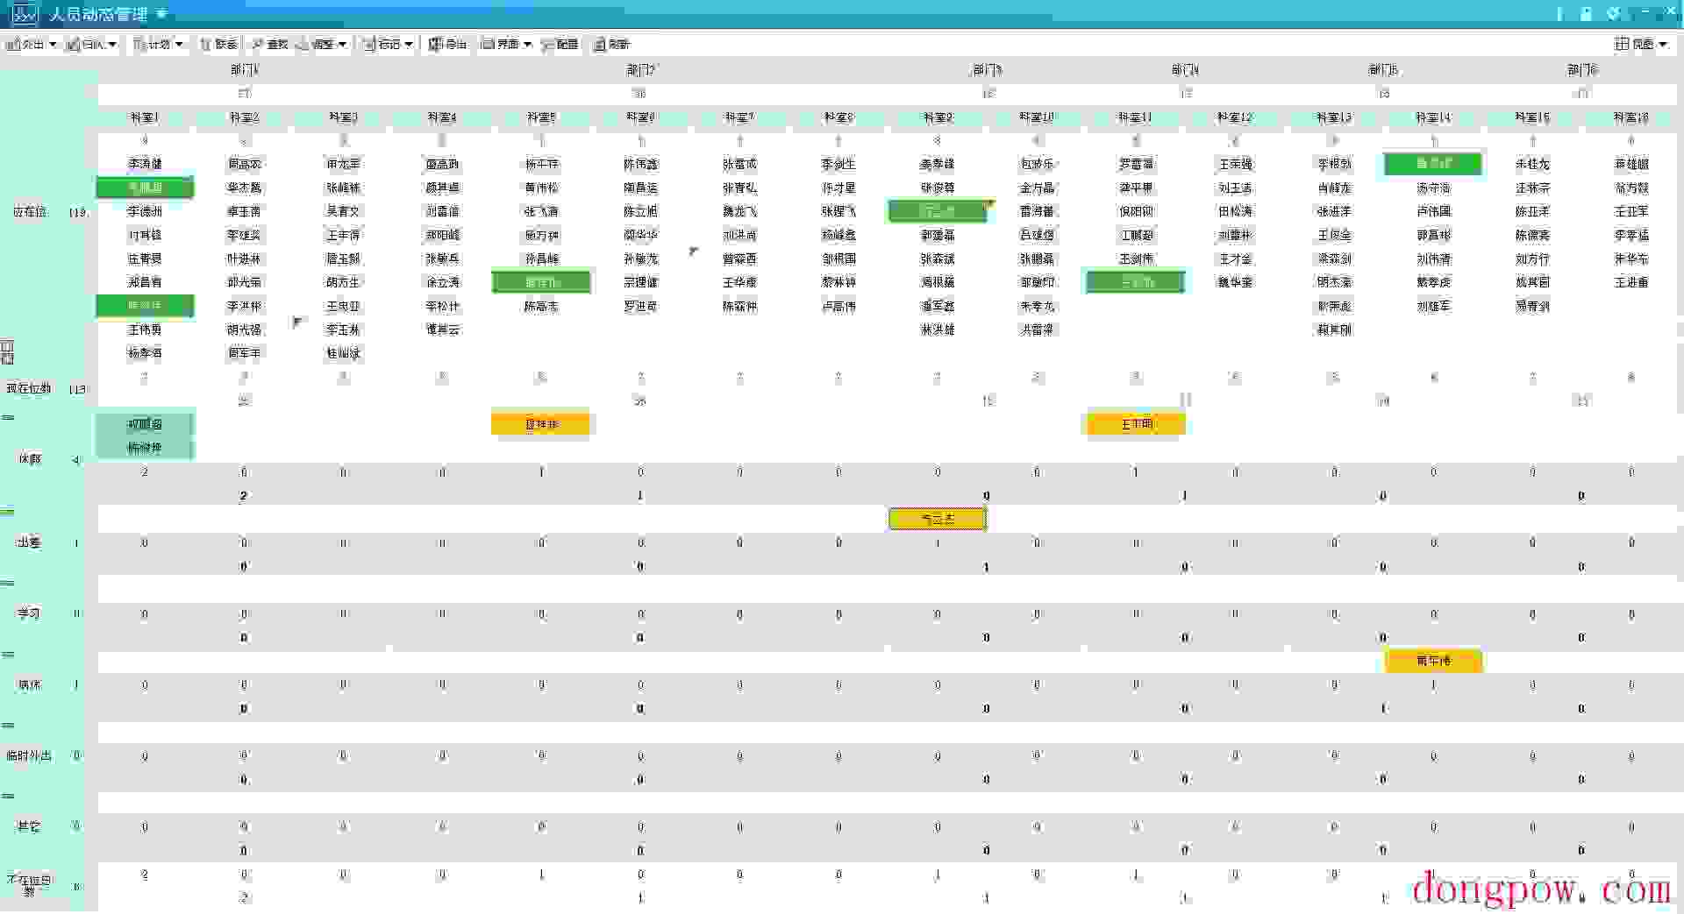Click the 科室1 column header
This screenshot has width=1684, height=914.
pos(146,117)
